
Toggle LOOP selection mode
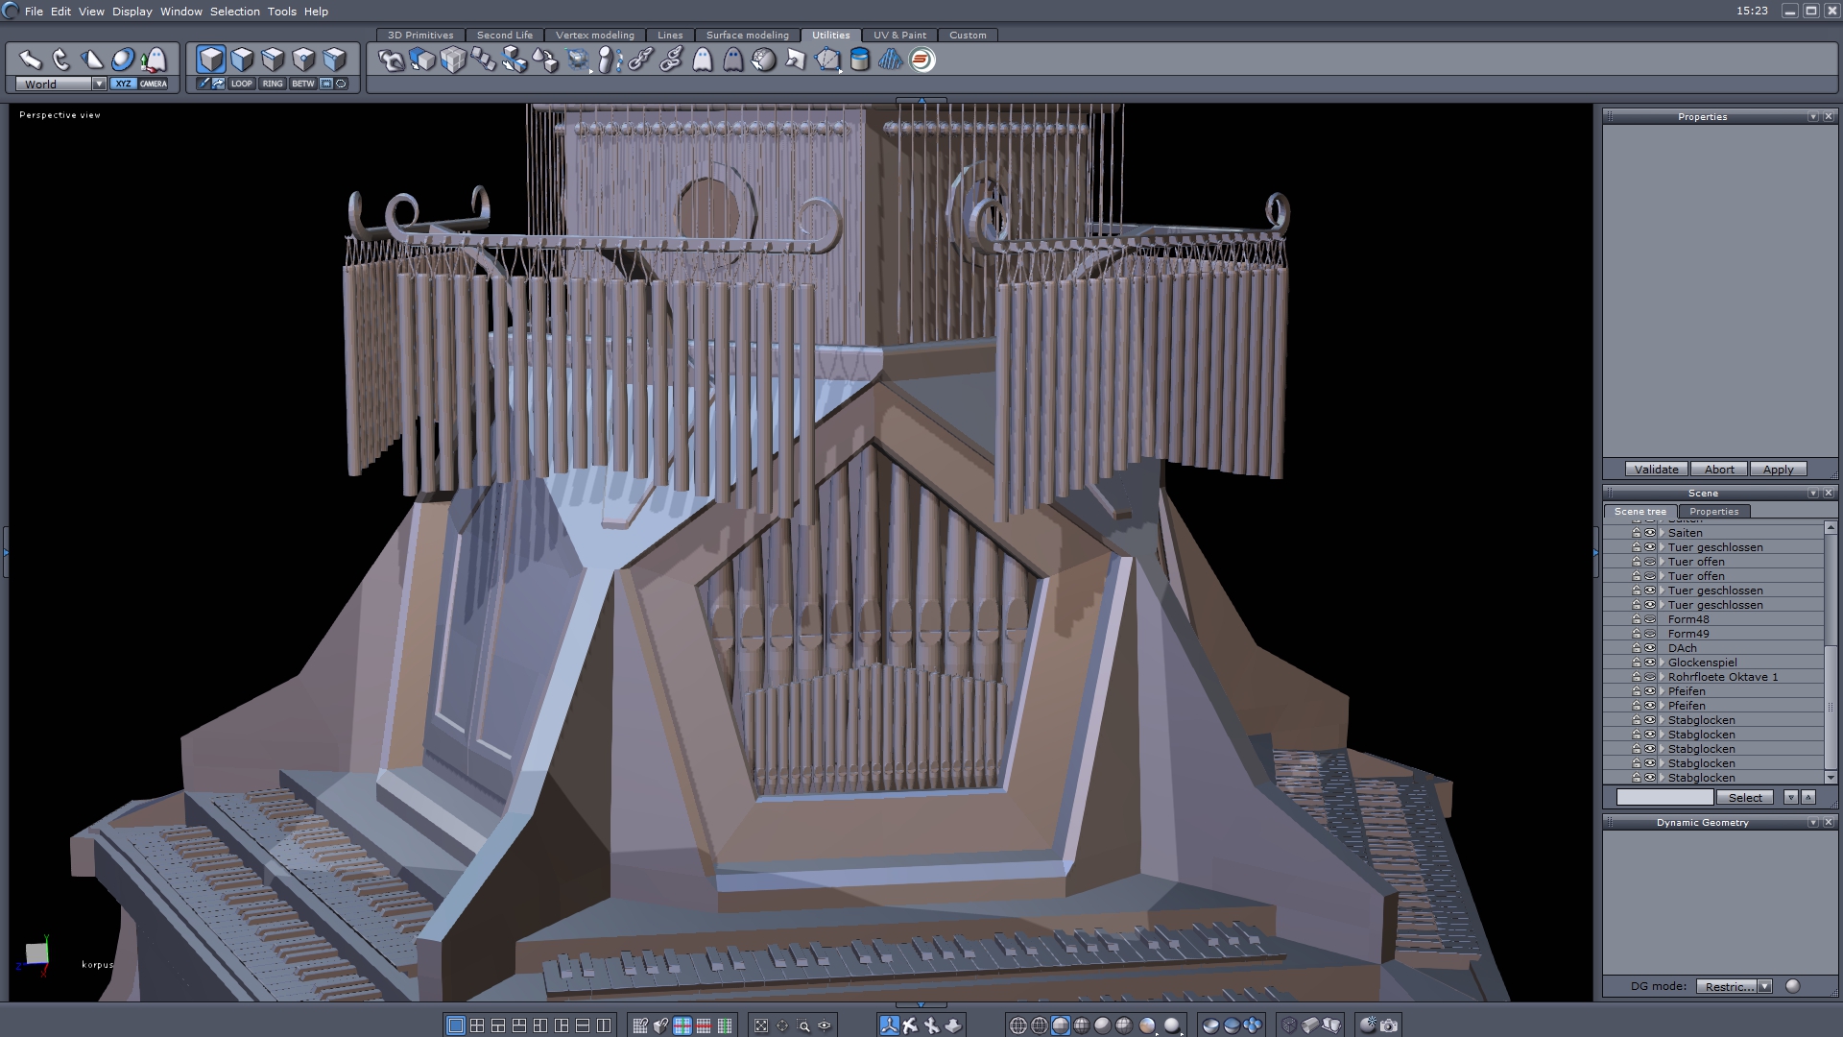point(241,84)
